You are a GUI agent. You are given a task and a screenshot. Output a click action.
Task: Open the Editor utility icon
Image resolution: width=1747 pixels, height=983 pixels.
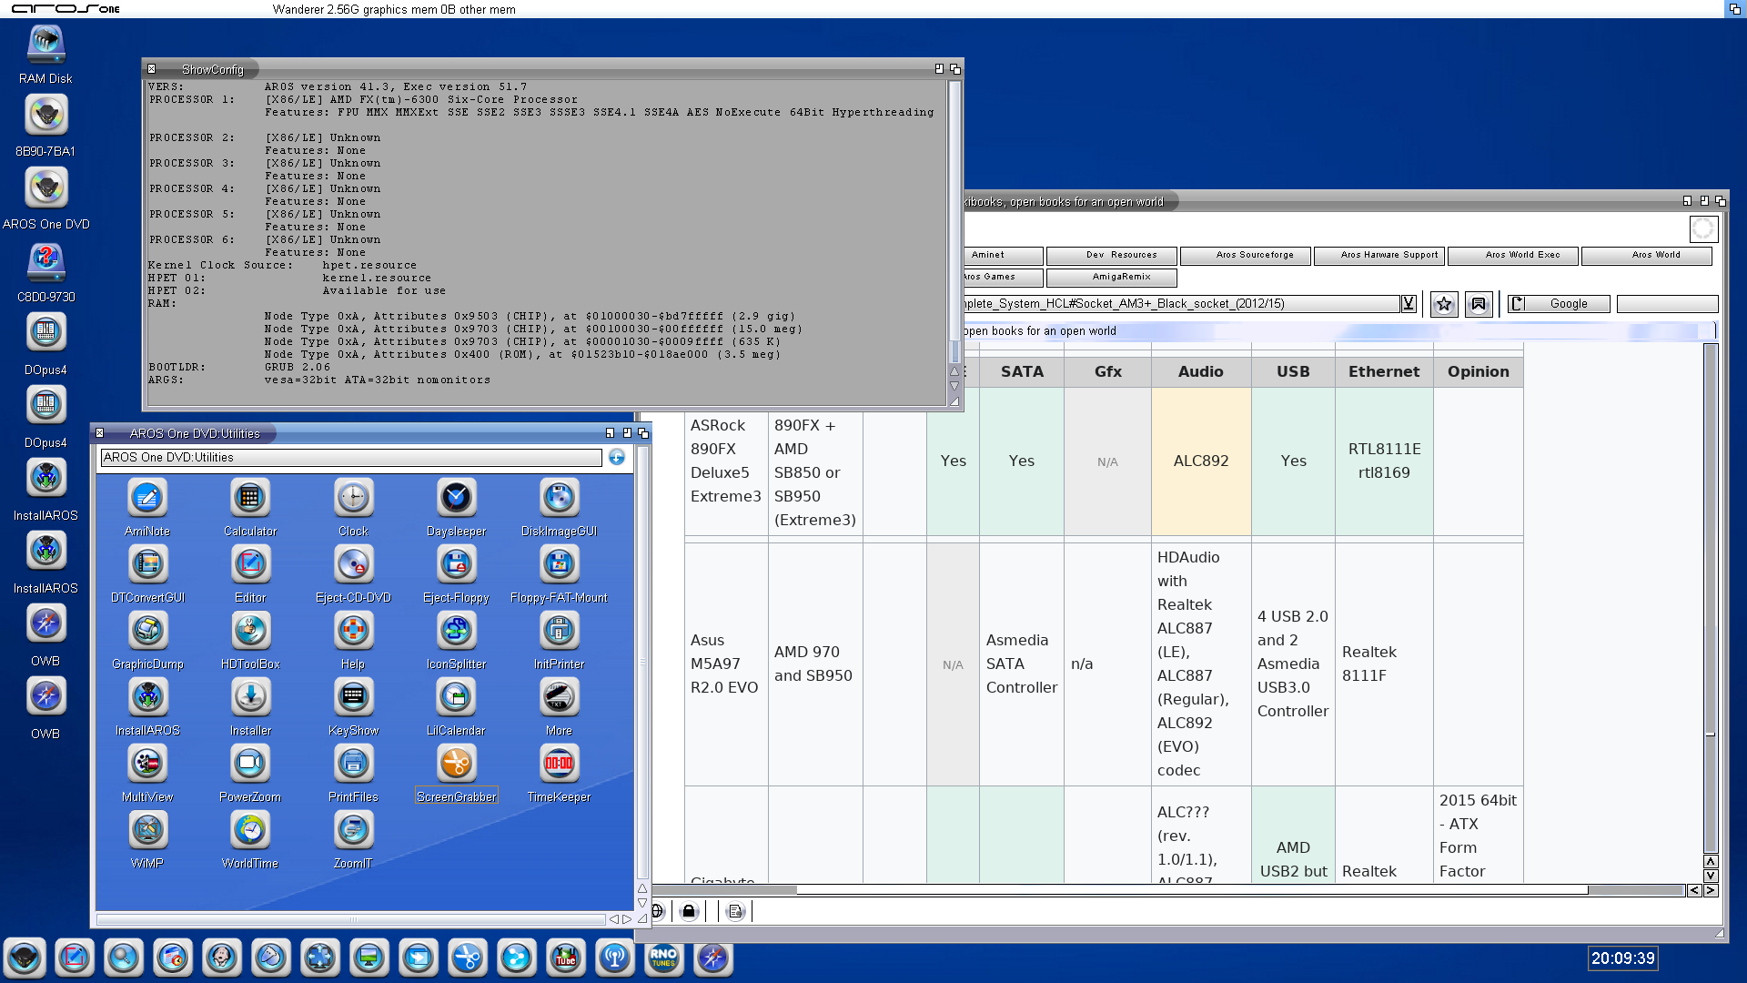[x=250, y=564]
